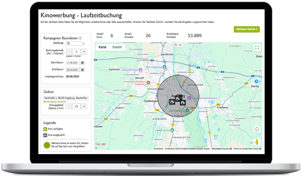Viewport: 301px width, 176px height.
Task: Click the WWK Arena stadium marker
Action: 172,130
